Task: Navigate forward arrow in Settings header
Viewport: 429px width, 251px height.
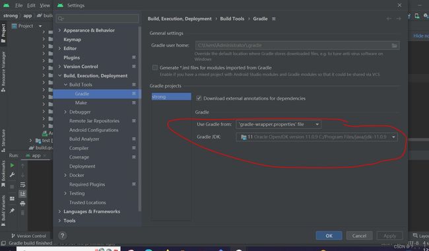Action: tap(399, 18)
